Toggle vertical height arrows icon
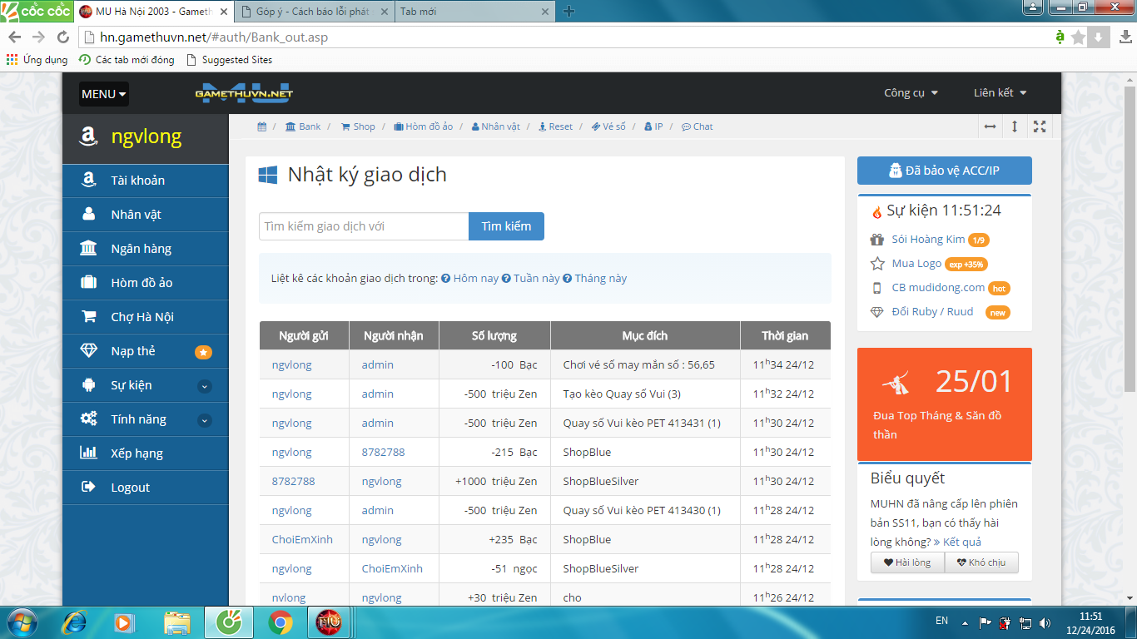Viewport: 1137px width, 639px height. pyautogui.click(x=1015, y=126)
